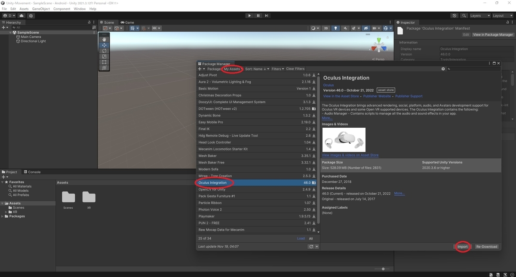Open SampleScene options kebab menu
Image resolution: width=516 pixels, height=277 pixels.
click(94, 32)
